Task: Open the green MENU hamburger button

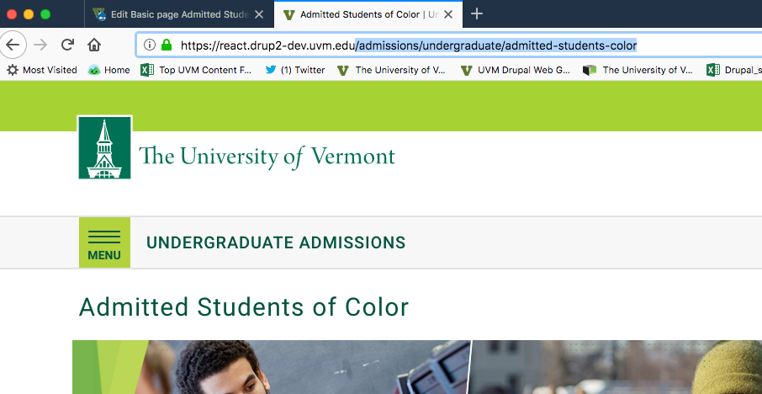Action: [104, 242]
